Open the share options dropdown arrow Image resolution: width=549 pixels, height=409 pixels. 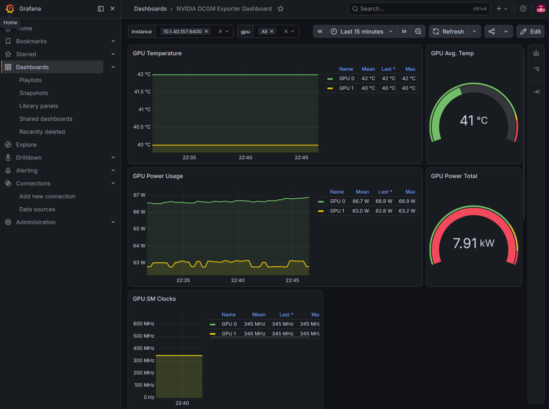[x=506, y=32]
